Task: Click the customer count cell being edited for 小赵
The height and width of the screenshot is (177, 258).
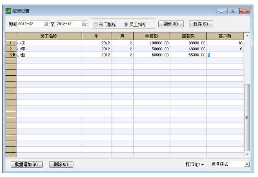Action: pyautogui.click(x=225, y=55)
